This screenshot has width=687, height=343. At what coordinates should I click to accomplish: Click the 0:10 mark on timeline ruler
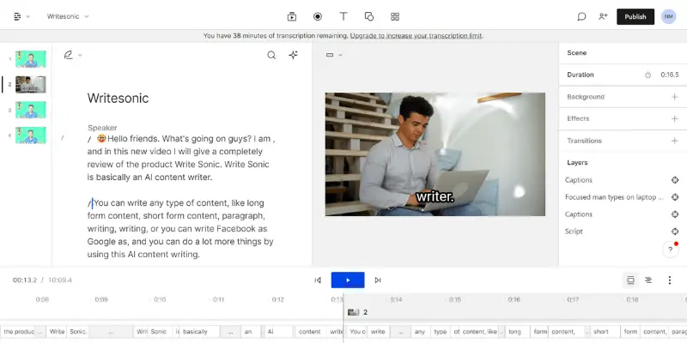click(160, 299)
